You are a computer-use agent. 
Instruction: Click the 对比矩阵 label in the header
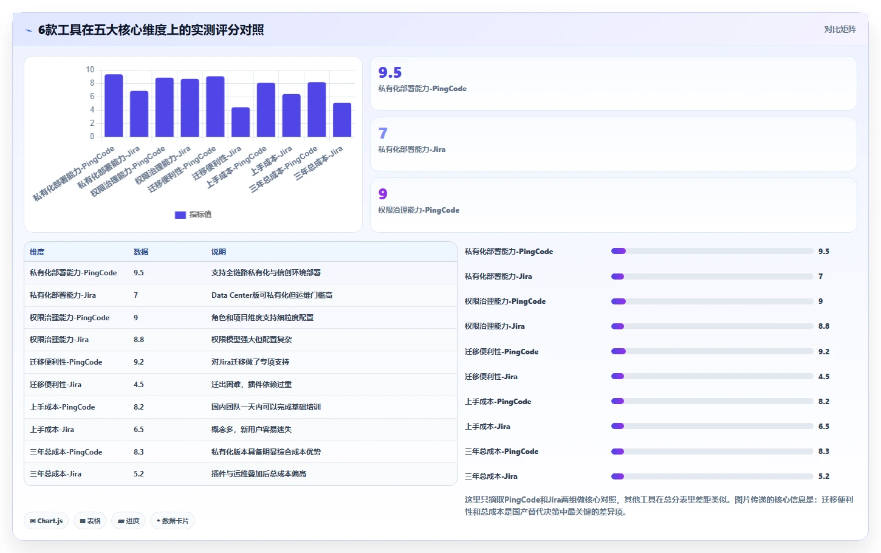(840, 30)
